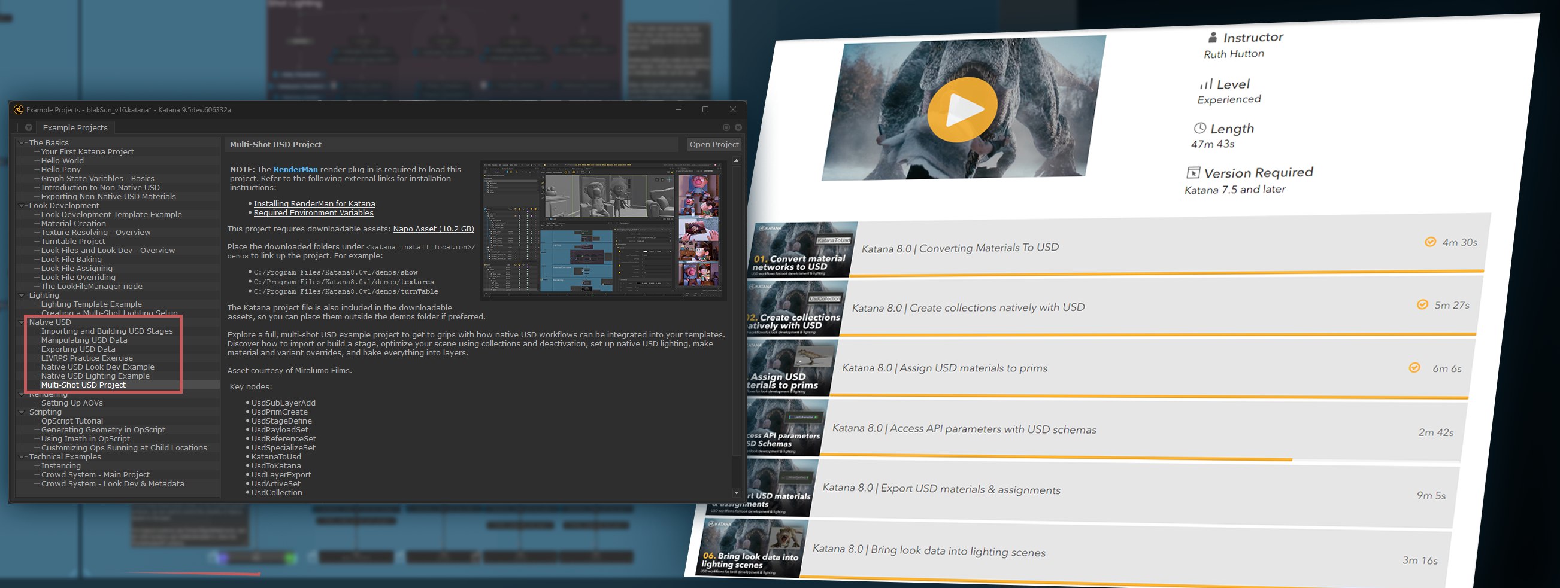
Task: Collapse the Look Development section
Action: coord(22,206)
